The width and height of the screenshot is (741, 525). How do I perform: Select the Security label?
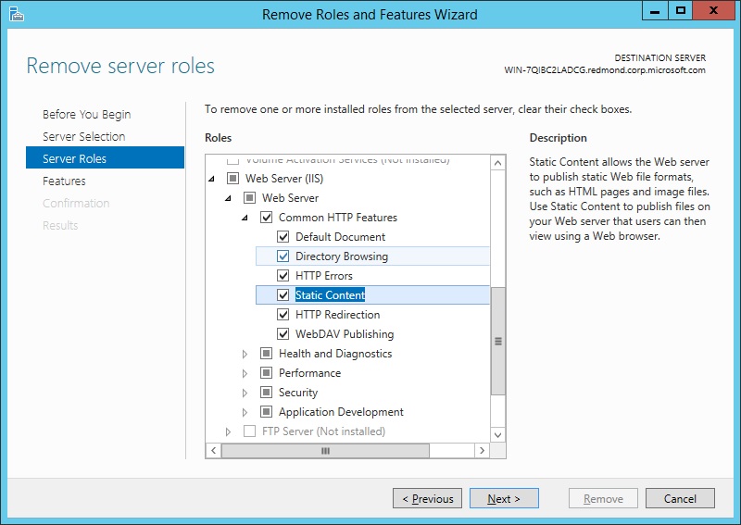point(298,393)
